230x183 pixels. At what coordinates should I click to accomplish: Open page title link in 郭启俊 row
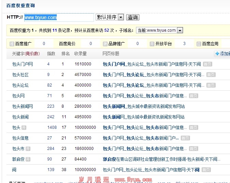(x=162, y=159)
